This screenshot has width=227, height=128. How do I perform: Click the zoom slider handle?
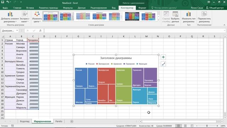[207, 126]
